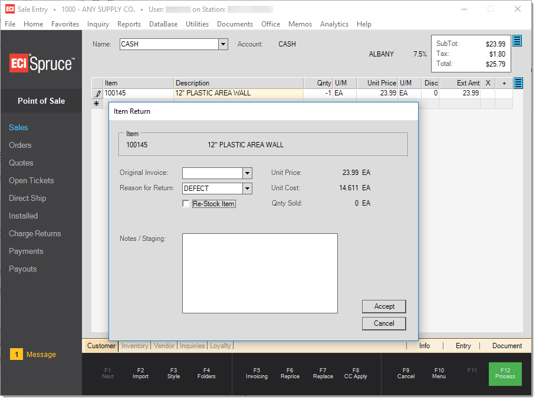The image size is (536, 400).
Task: Click the Accept button
Action: click(x=384, y=306)
